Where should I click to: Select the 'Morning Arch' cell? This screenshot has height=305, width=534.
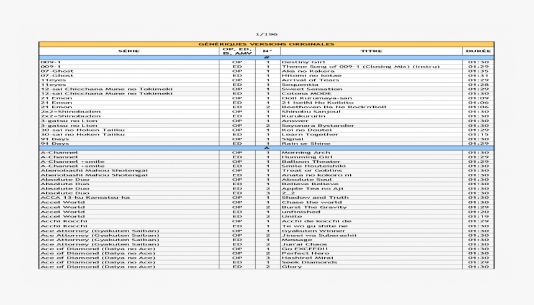pyautogui.click(x=371, y=153)
